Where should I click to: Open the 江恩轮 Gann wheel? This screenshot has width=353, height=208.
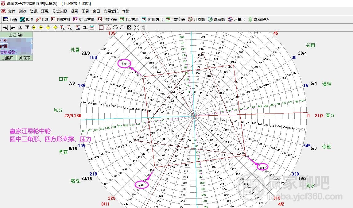tap(196, 20)
